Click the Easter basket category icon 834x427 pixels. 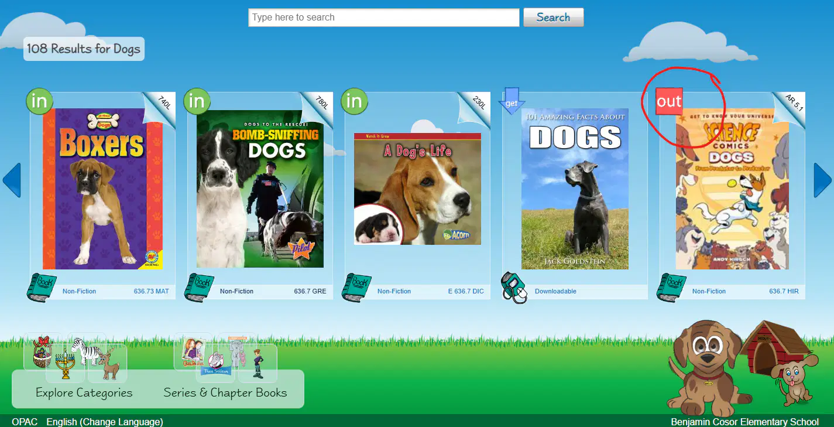point(41,351)
